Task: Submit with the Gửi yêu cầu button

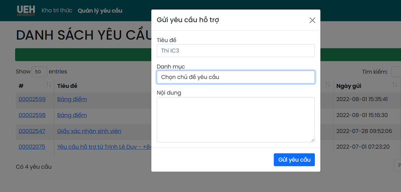Action: [294, 159]
